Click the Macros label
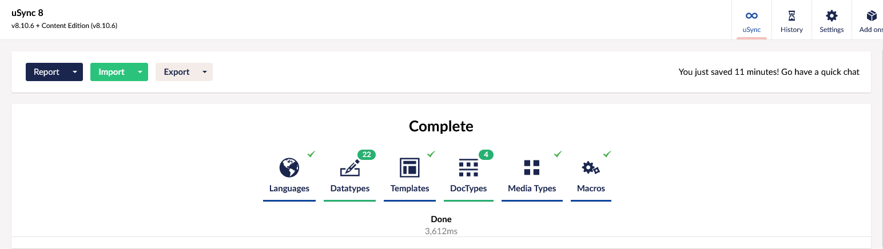This screenshot has height=249, width=883. [591, 188]
